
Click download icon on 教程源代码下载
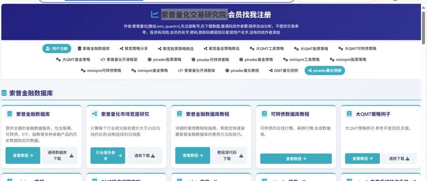(x=241, y=155)
